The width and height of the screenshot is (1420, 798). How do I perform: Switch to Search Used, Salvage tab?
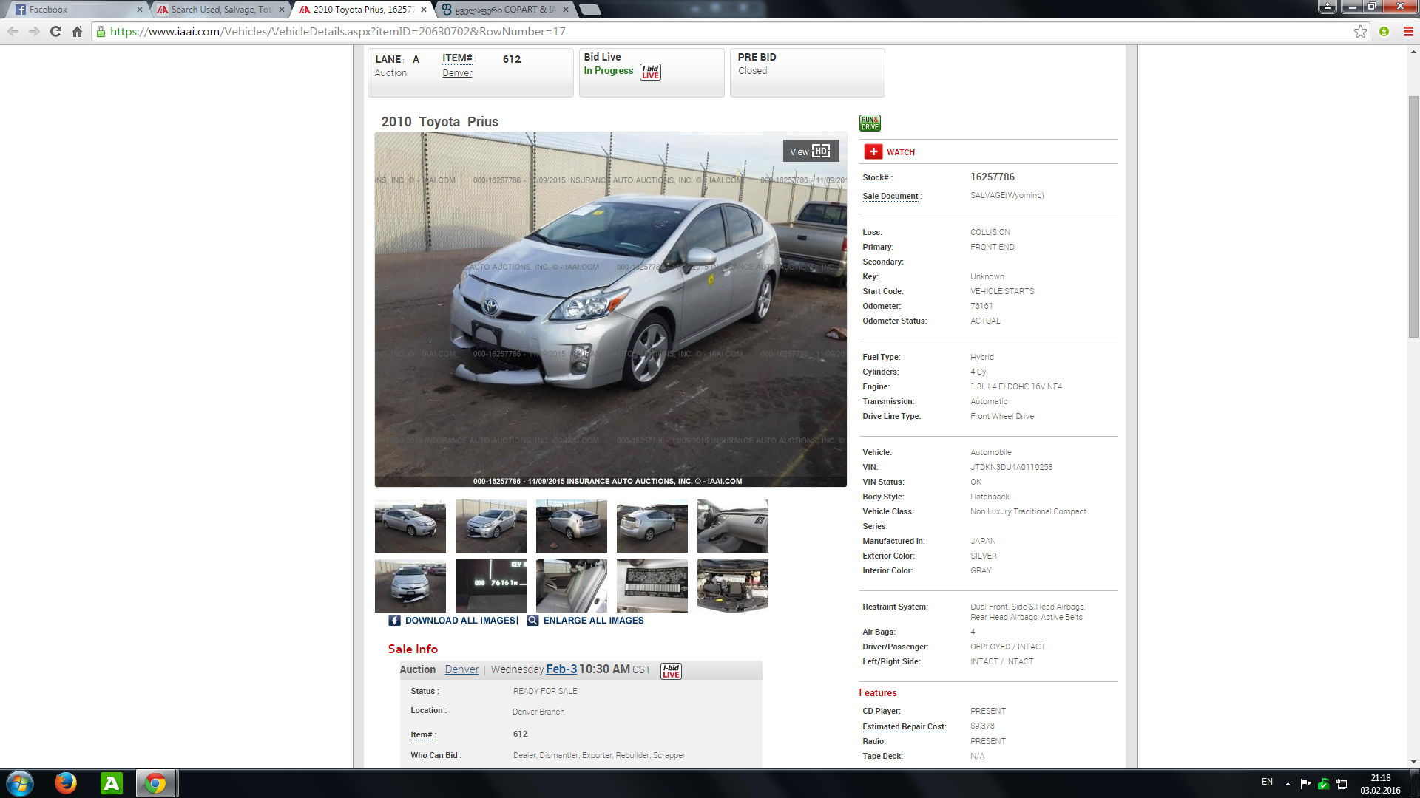click(x=220, y=10)
